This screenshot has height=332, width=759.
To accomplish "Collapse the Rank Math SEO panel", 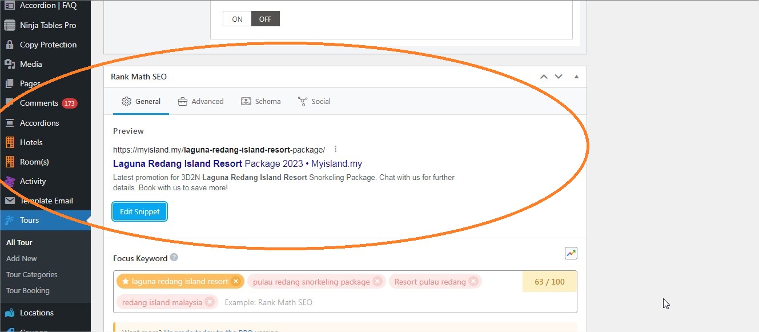I will pos(576,77).
